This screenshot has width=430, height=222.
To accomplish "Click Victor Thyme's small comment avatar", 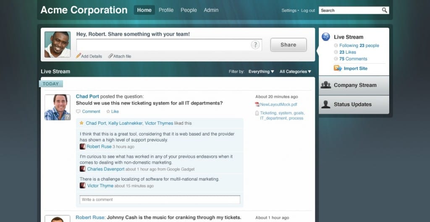I will [83, 185].
